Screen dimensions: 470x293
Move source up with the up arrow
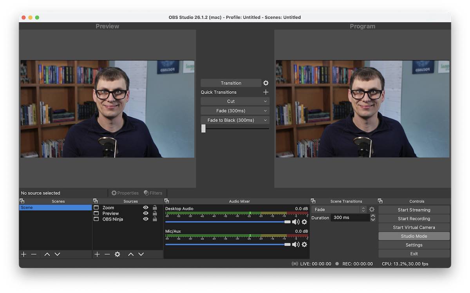click(131, 254)
